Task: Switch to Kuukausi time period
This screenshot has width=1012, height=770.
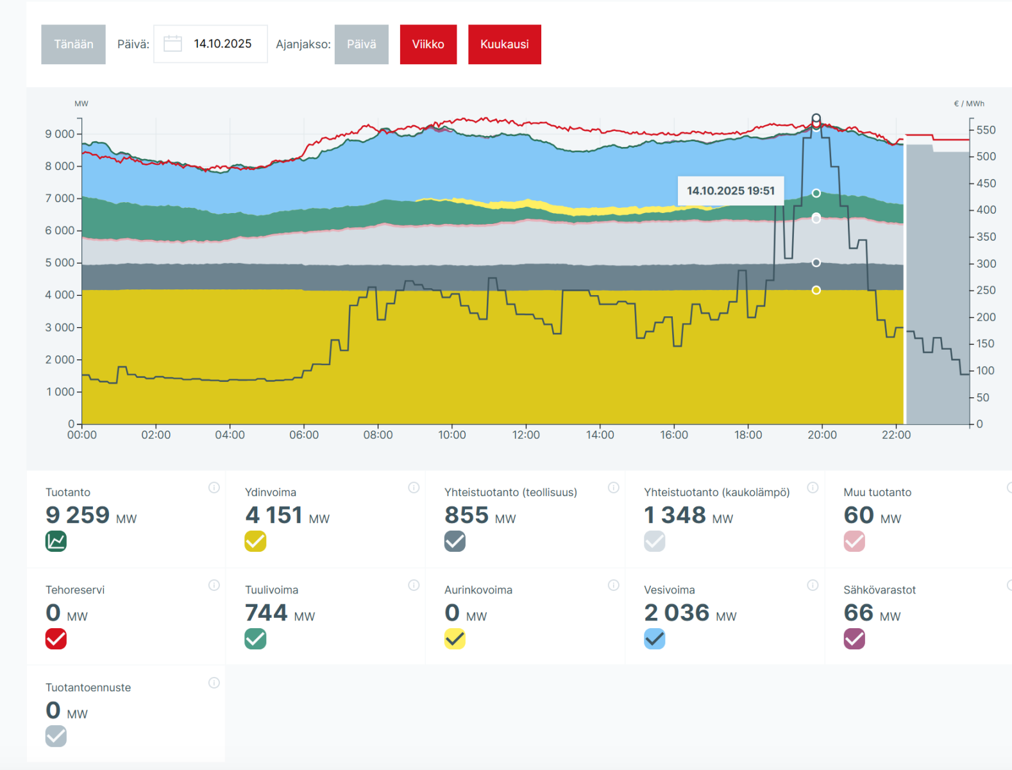Action: point(504,44)
